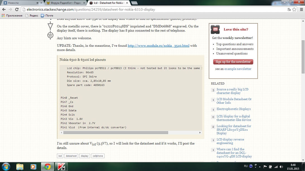Open the Приложения apps bookmark
Image resolution: width=305 pixels, height=171 pixels.
click(x=12, y=16)
